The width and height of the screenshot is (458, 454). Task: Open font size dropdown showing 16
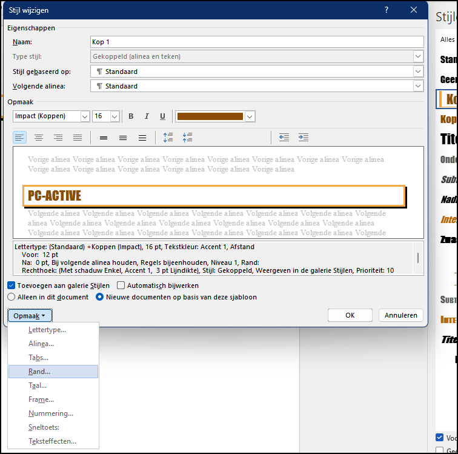coord(114,116)
